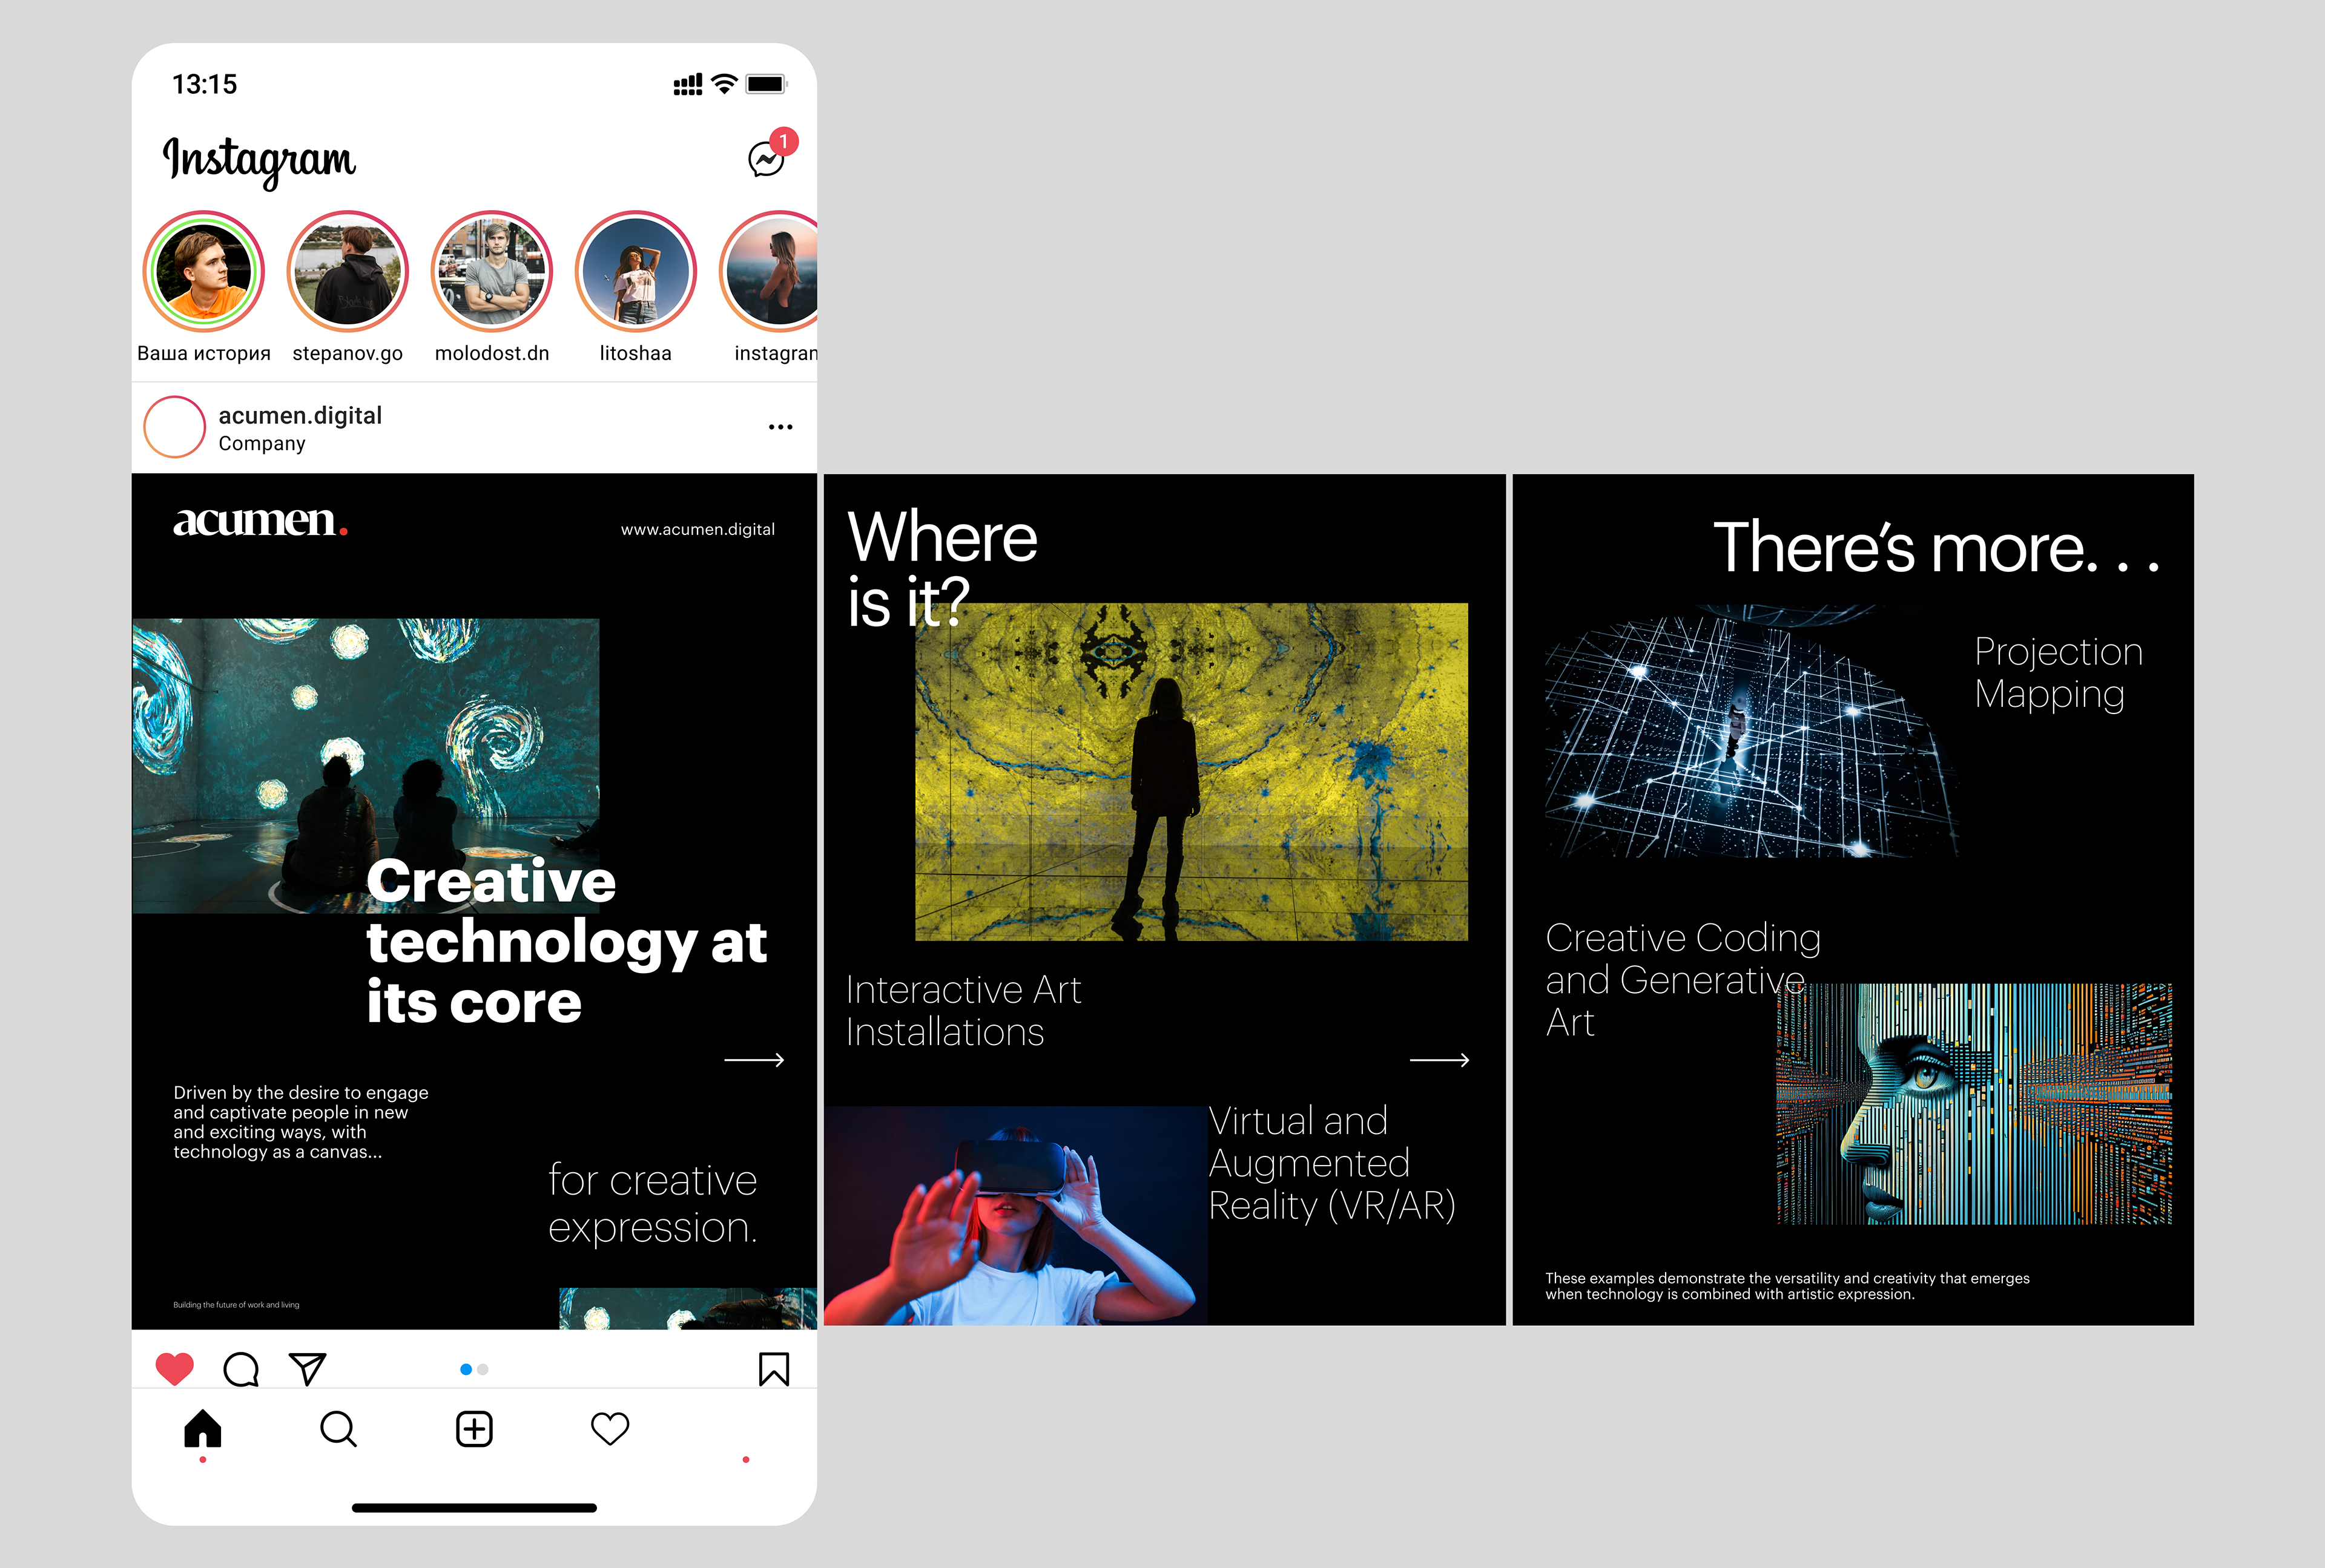Go to Home tab

tap(202, 1428)
